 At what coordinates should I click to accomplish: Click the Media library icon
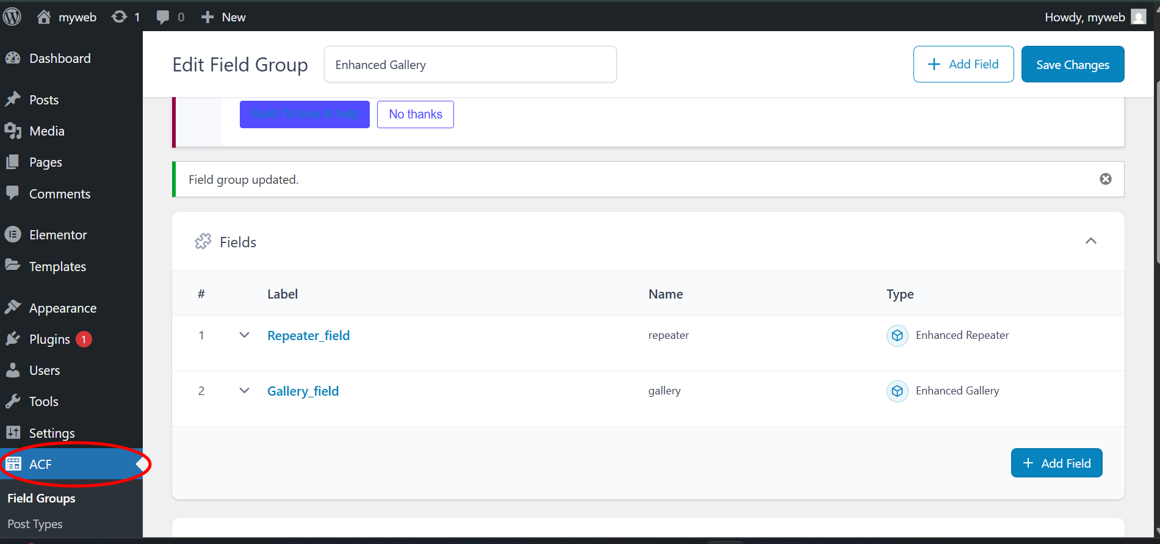(13, 131)
